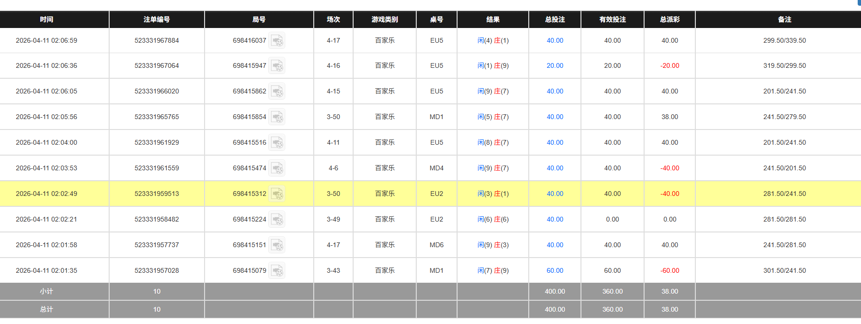The image size is (861, 324).
Task: Click timestamp 2026-04-11 02:02:49
Action: 47,194
